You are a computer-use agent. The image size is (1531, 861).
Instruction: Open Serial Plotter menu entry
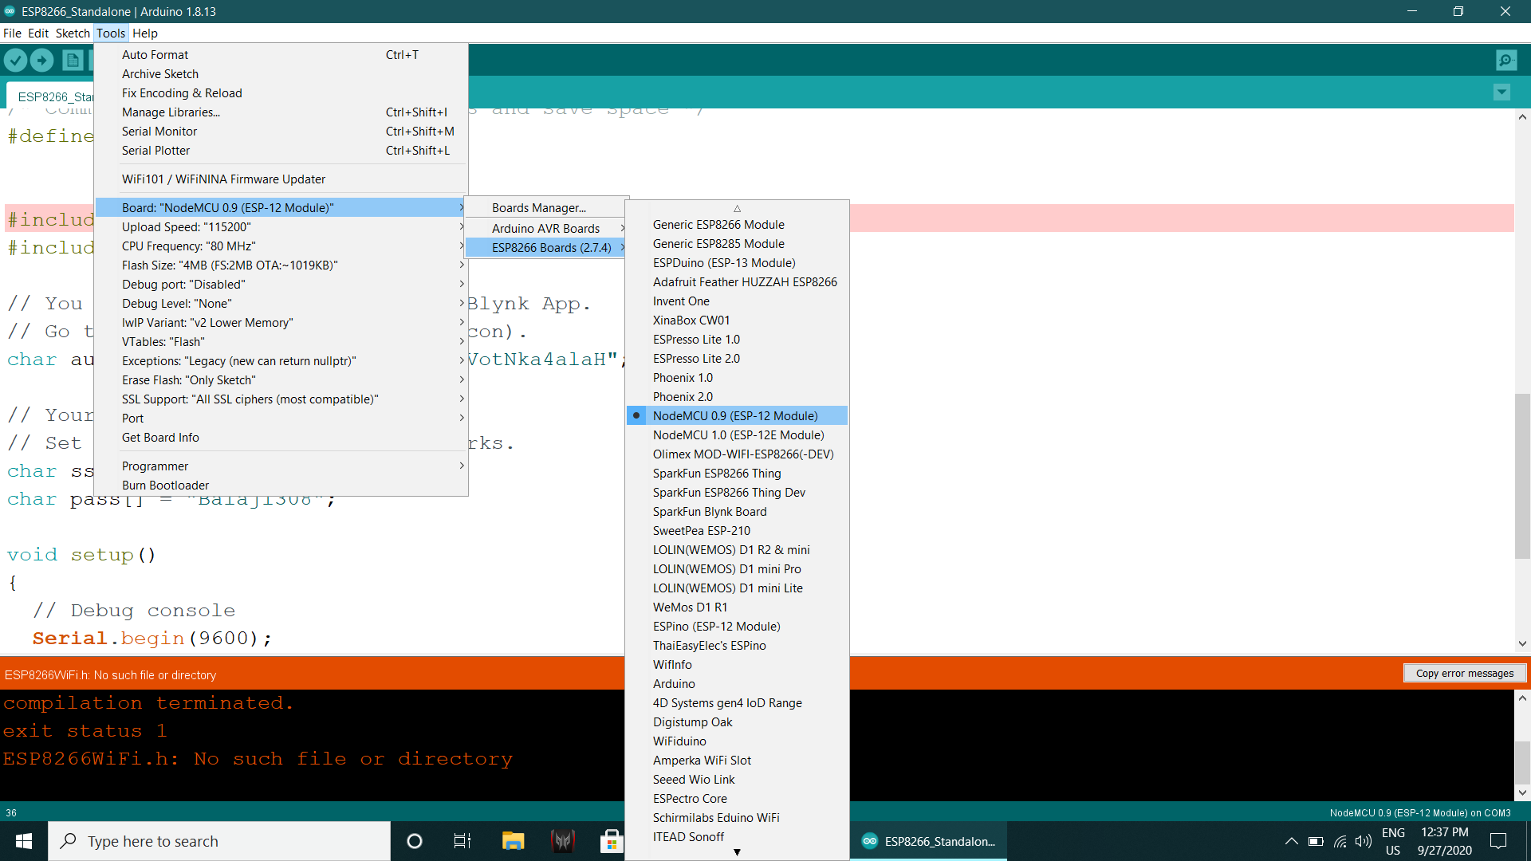281,151
